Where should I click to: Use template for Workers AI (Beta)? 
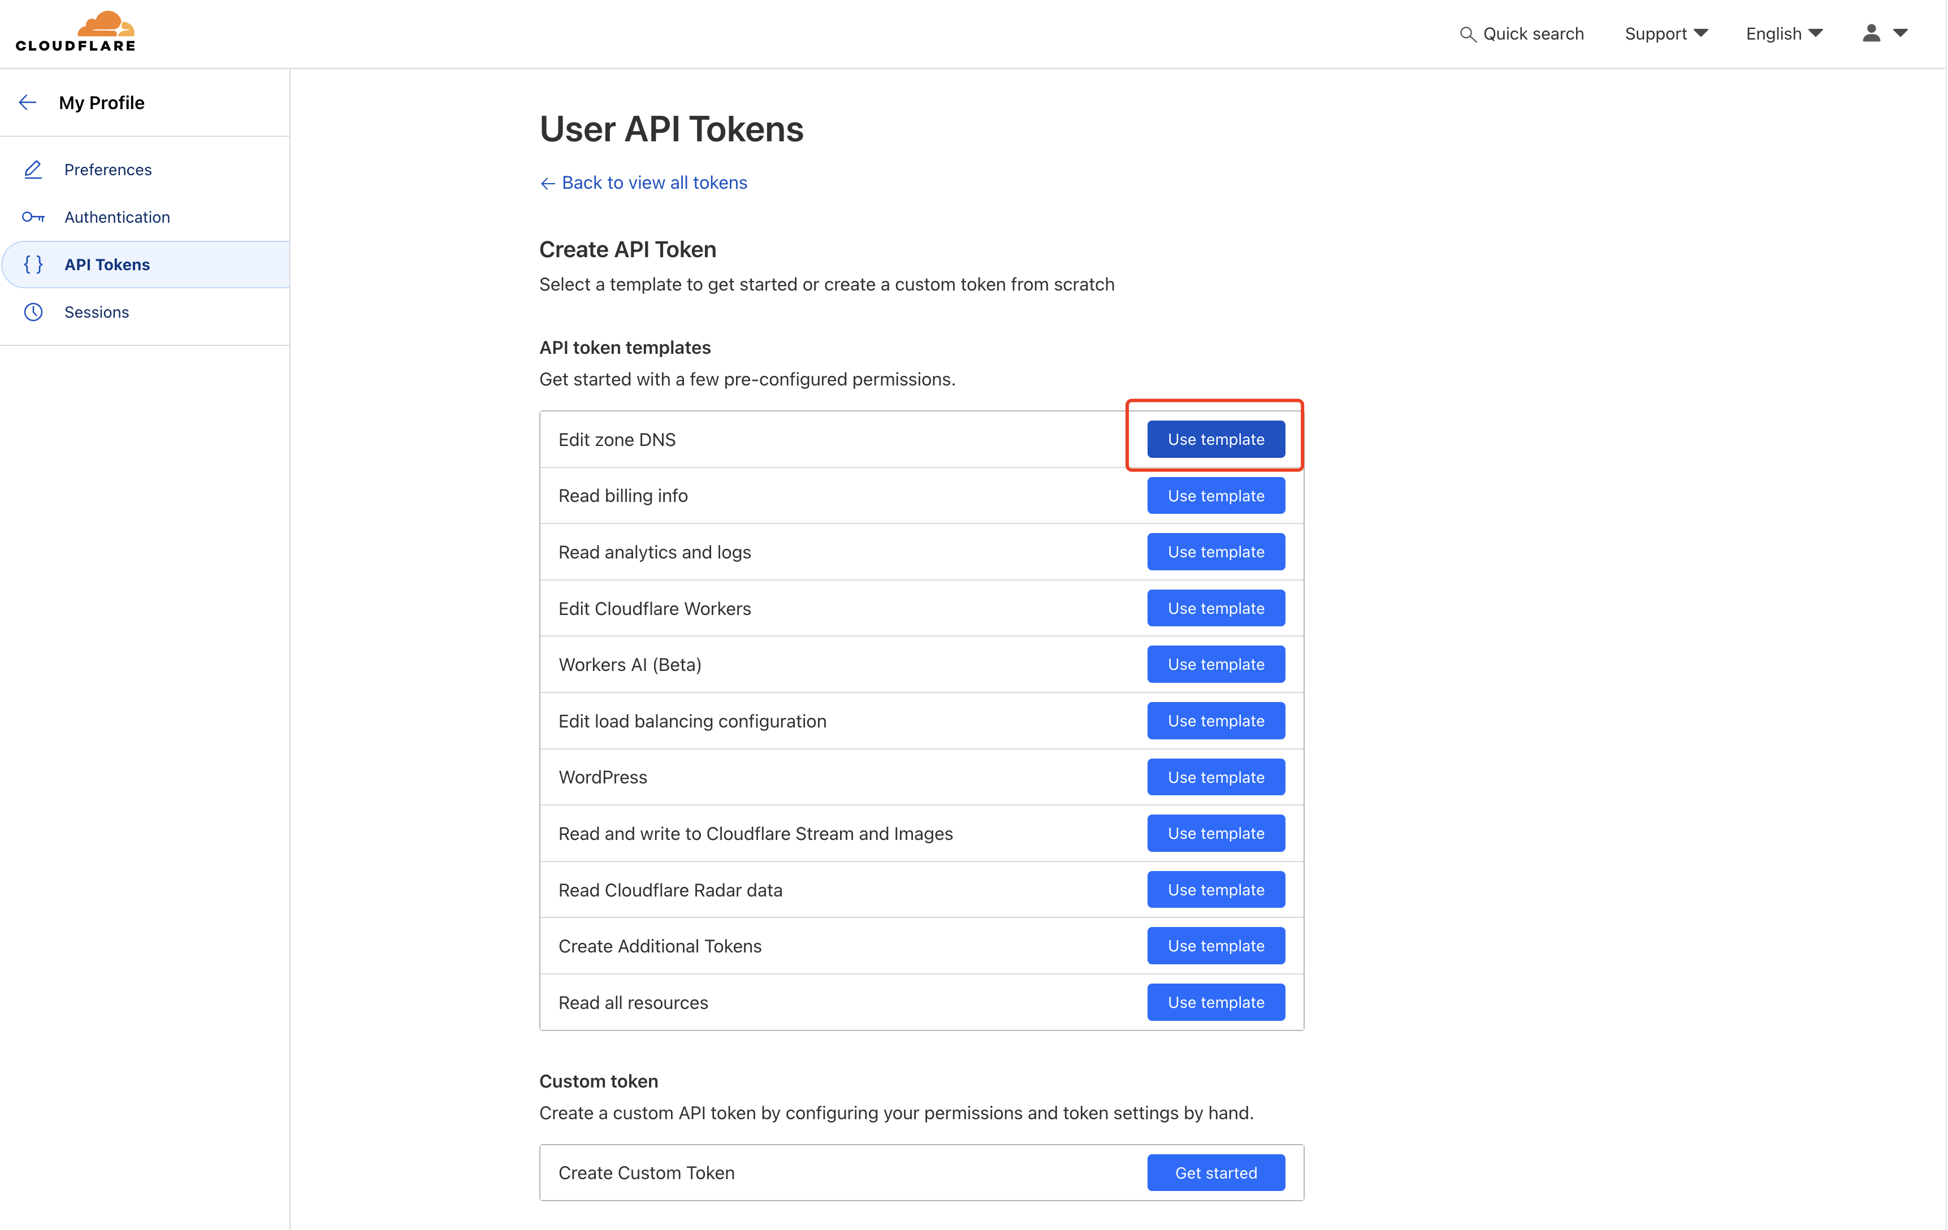1216,664
